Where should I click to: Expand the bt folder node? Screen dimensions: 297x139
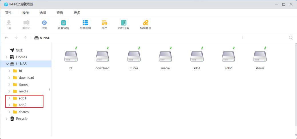coord(9,71)
